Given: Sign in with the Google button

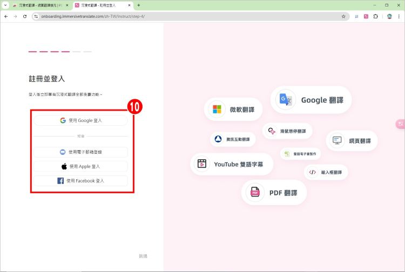Looking at the screenshot, I should [80, 120].
